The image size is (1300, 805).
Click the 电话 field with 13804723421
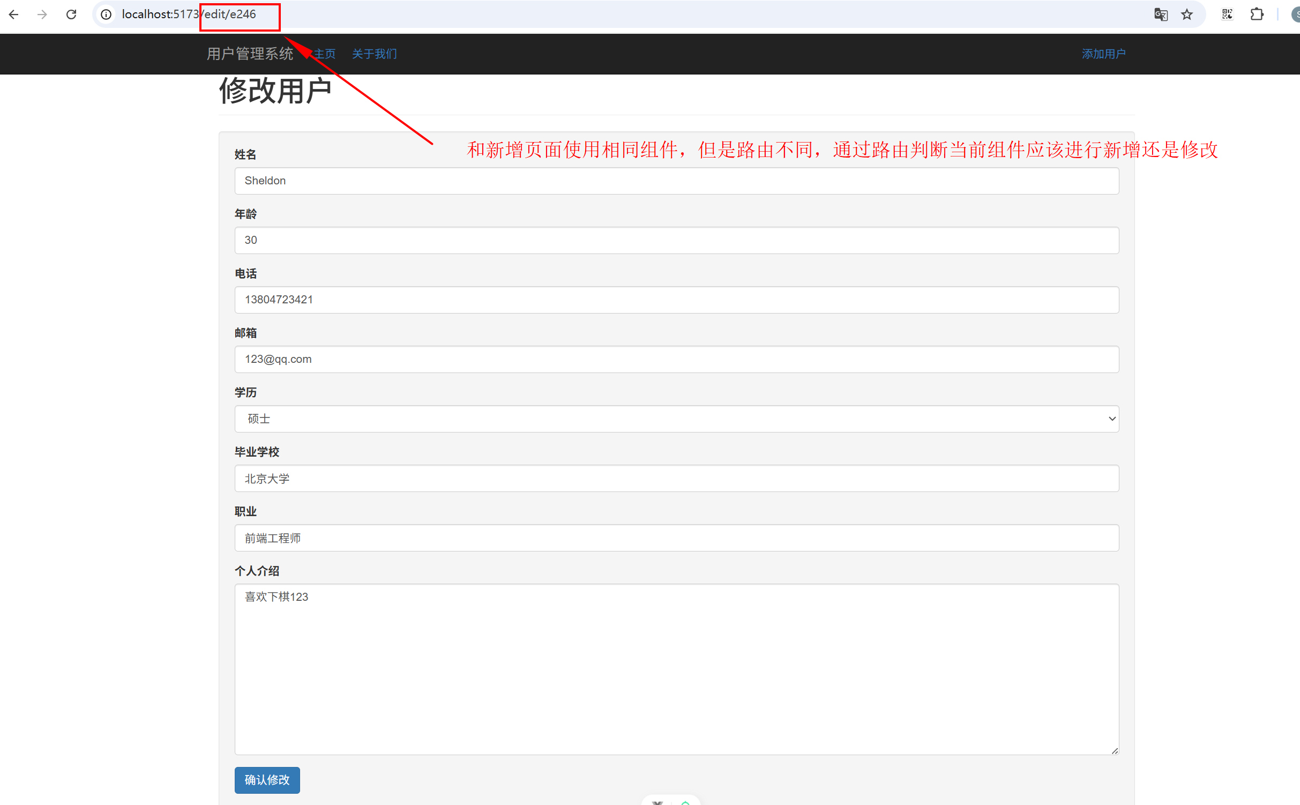tap(676, 300)
